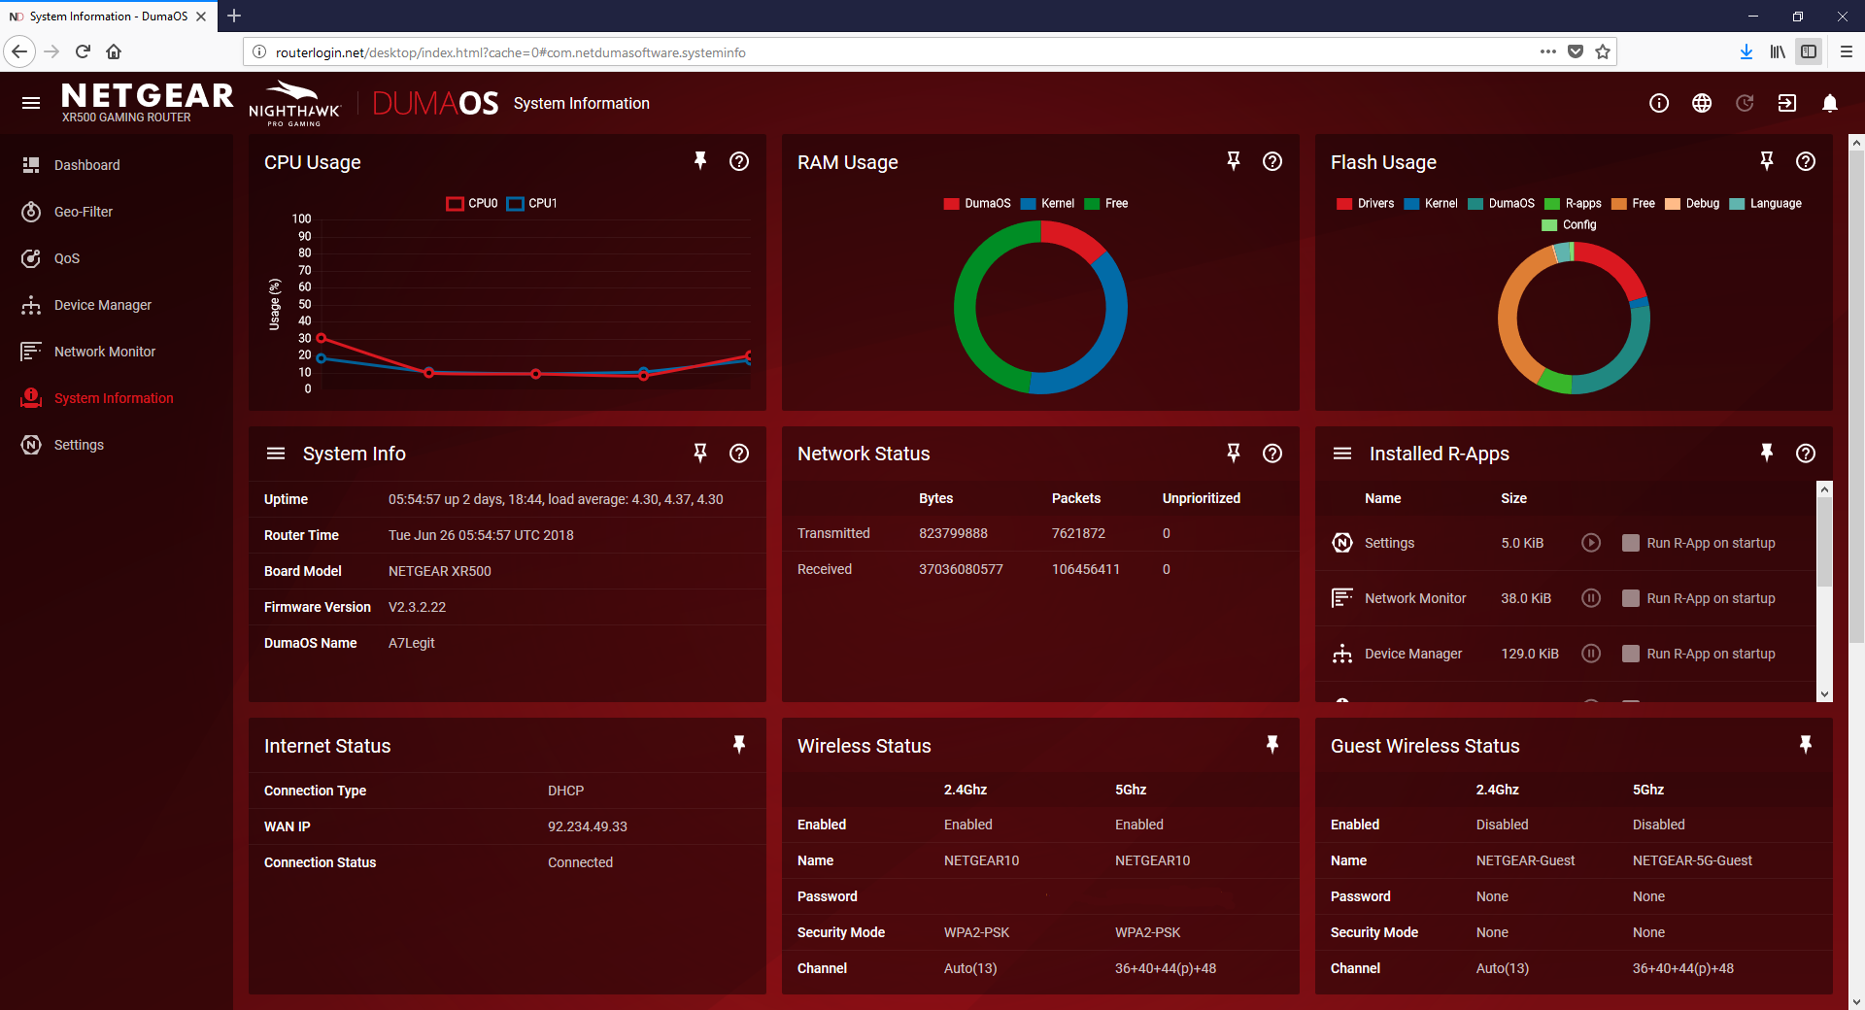Go back in browser history

pos(19,51)
